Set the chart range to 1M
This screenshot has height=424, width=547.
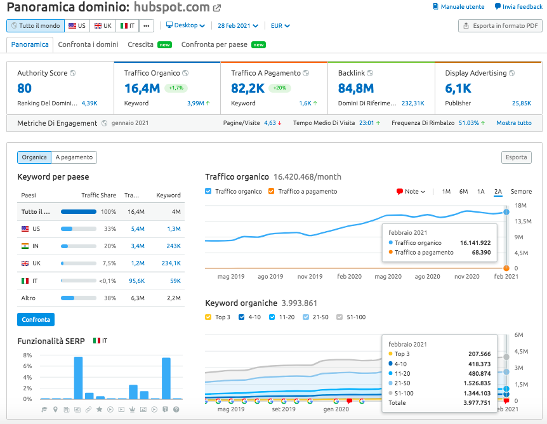[x=446, y=192]
